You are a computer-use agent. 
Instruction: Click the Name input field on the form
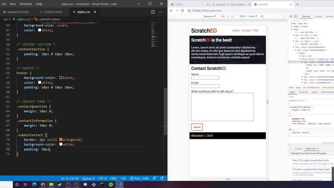point(205,78)
